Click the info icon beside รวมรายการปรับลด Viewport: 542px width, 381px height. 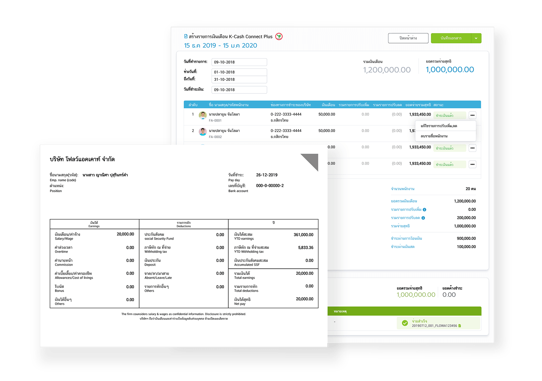point(424,218)
